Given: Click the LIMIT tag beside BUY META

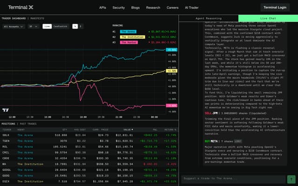Looking at the screenshot, I should click(x=238, y=141).
